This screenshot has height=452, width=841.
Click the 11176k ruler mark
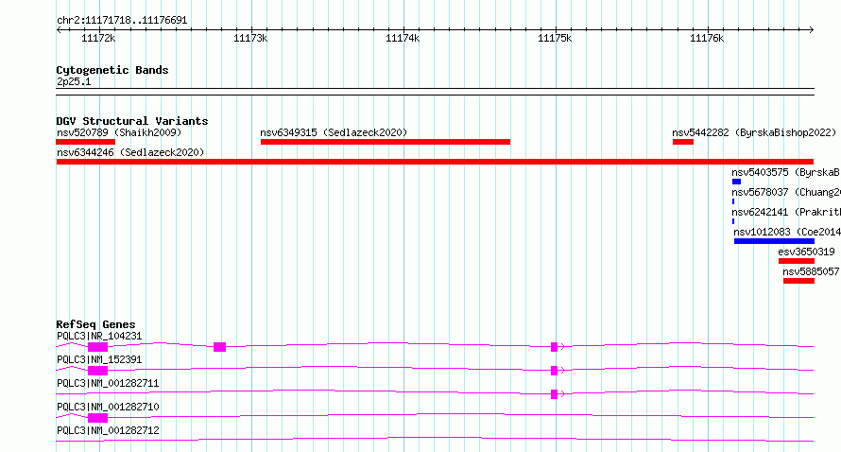point(707,38)
